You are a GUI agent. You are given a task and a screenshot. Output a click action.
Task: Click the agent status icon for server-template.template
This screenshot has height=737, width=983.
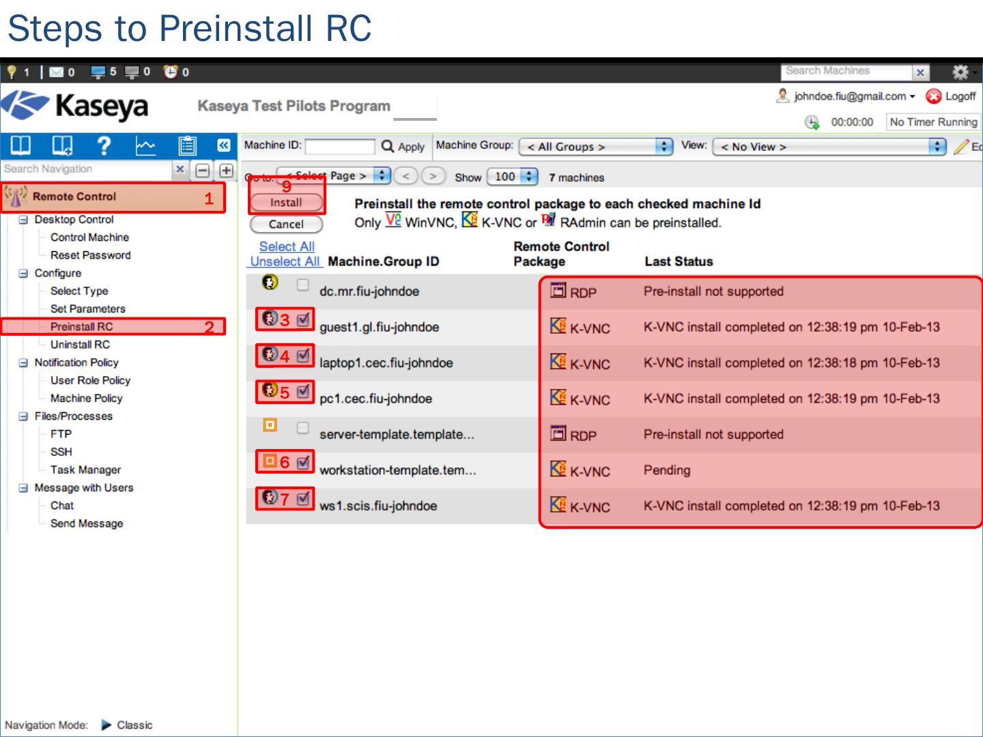pos(270,426)
